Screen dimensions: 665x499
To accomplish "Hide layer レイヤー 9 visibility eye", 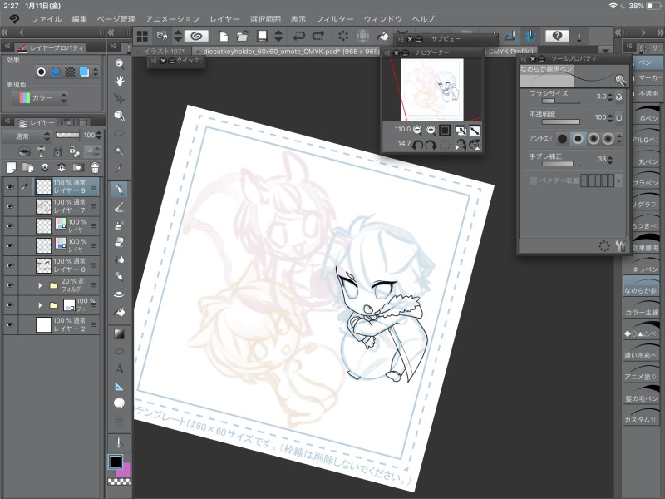I will (10, 186).
